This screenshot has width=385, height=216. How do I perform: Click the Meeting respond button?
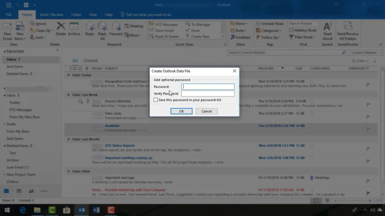click(134, 26)
